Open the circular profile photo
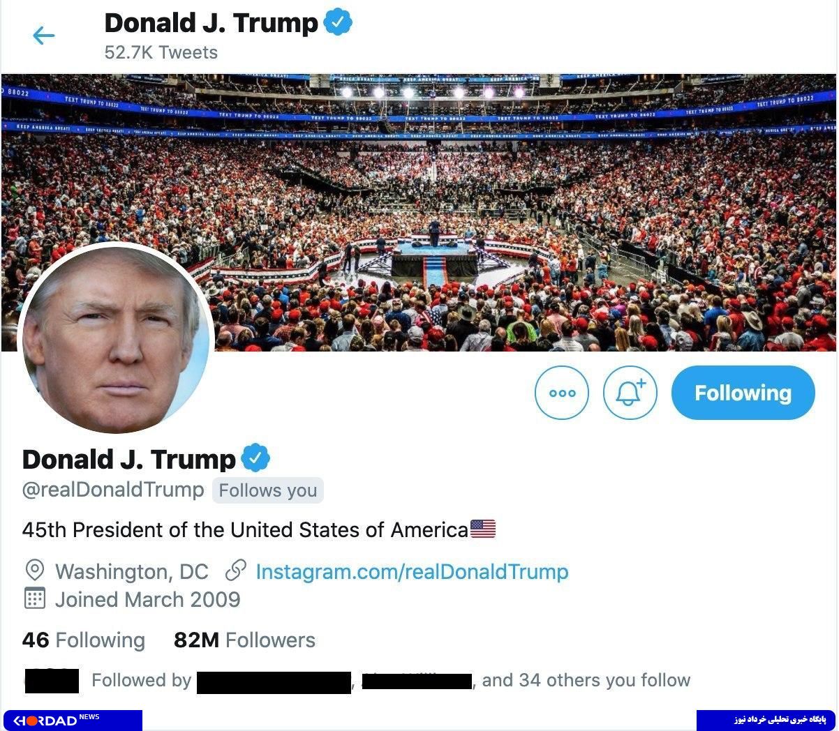The width and height of the screenshot is (839, 731). coord(116,340)
